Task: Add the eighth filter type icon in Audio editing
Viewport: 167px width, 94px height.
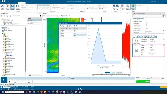Action: 156,37
